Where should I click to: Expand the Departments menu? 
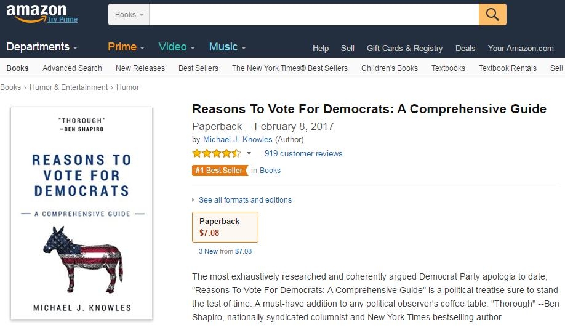[42, 47]
